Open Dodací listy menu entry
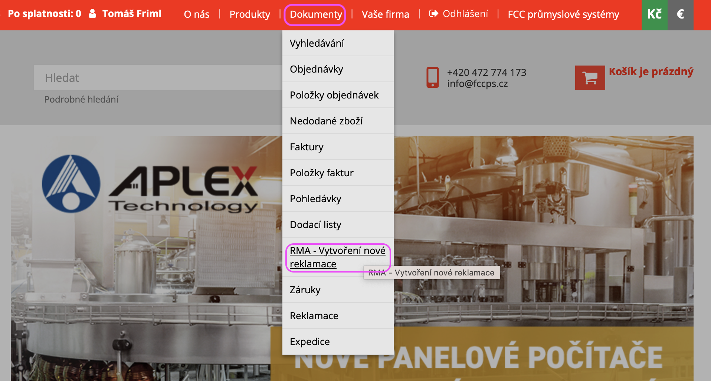 (315, 225)
